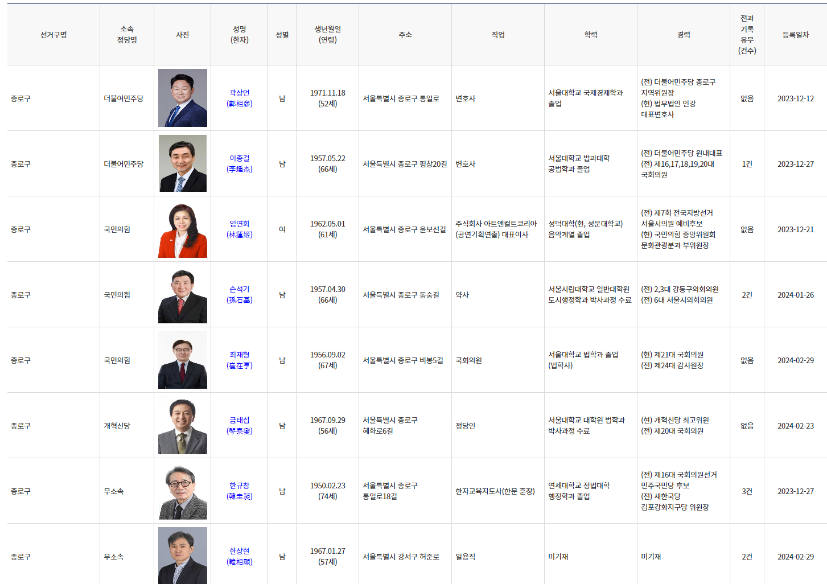Click the photo of candidate 한상현
827x584 pixels.
click(x=183, y=556)
